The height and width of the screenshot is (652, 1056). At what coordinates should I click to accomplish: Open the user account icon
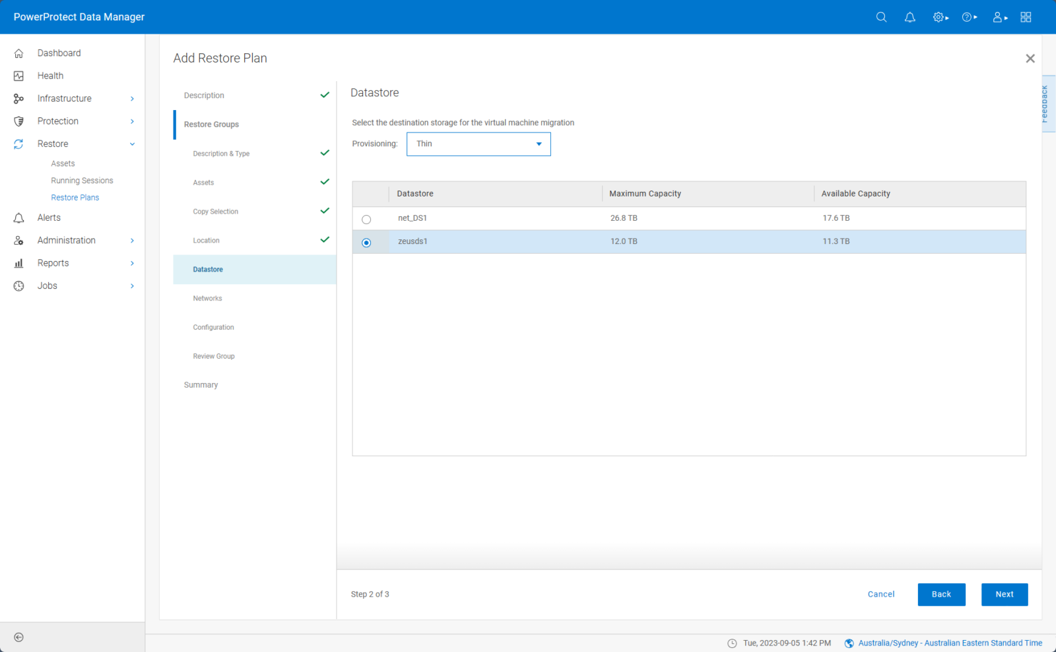997,17
